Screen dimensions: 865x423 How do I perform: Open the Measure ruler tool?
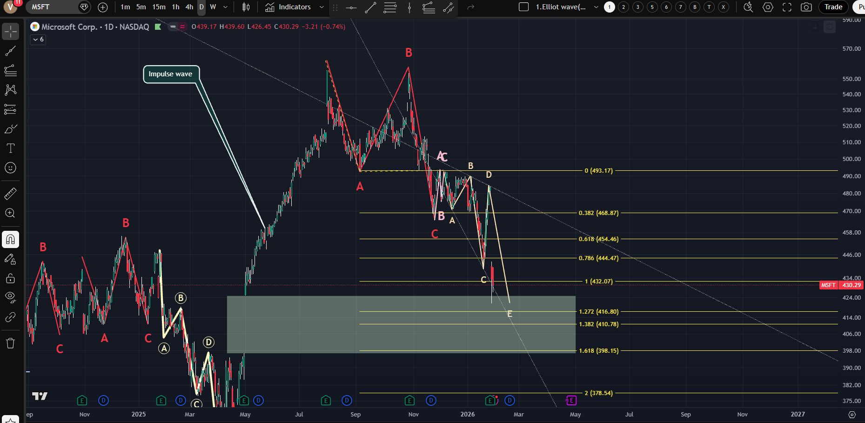(x=10, y=193)
